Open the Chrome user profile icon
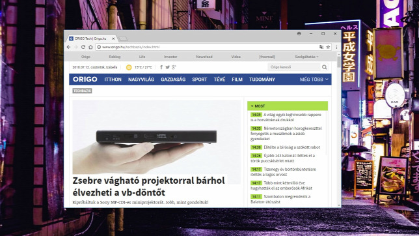 coord(299,34)
